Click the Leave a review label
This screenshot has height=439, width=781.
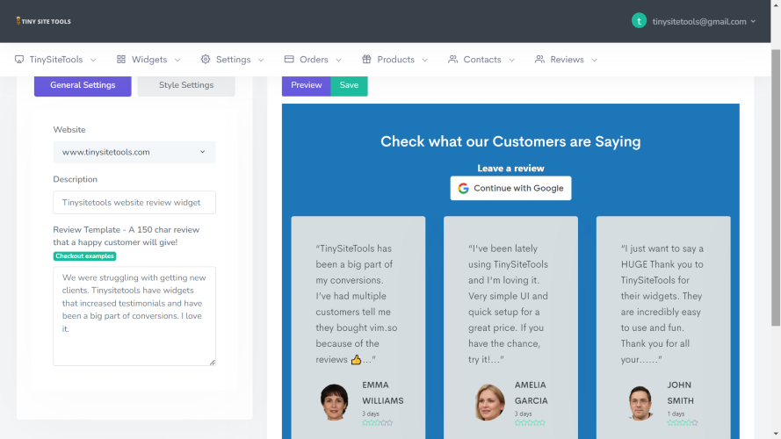tap(510, 169)
